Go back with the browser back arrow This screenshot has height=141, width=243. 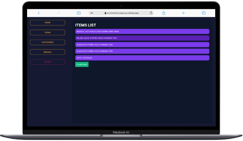click(39, 13)
